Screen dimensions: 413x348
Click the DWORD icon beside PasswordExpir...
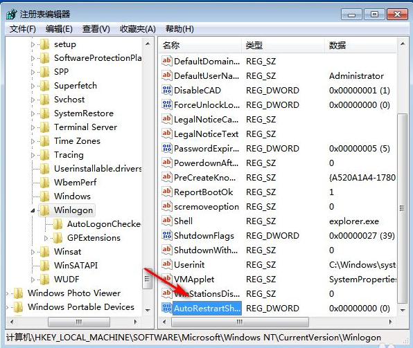coord(167,148)
